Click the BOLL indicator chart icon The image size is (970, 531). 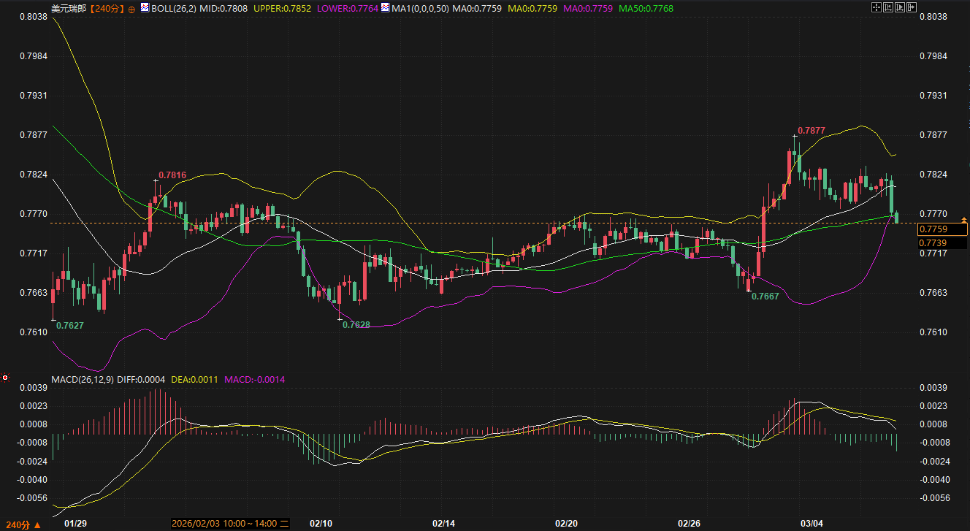(x=145, y=8)
